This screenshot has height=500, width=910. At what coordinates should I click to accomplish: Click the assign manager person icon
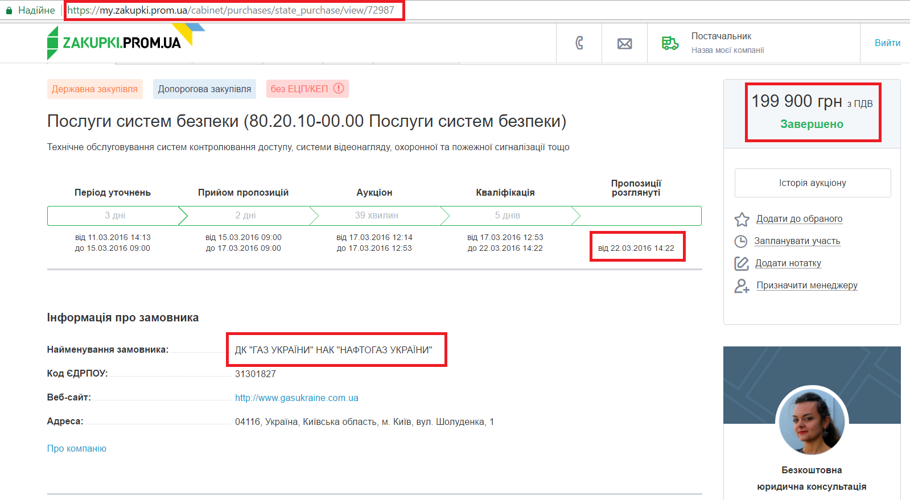[x=742, y=286]
